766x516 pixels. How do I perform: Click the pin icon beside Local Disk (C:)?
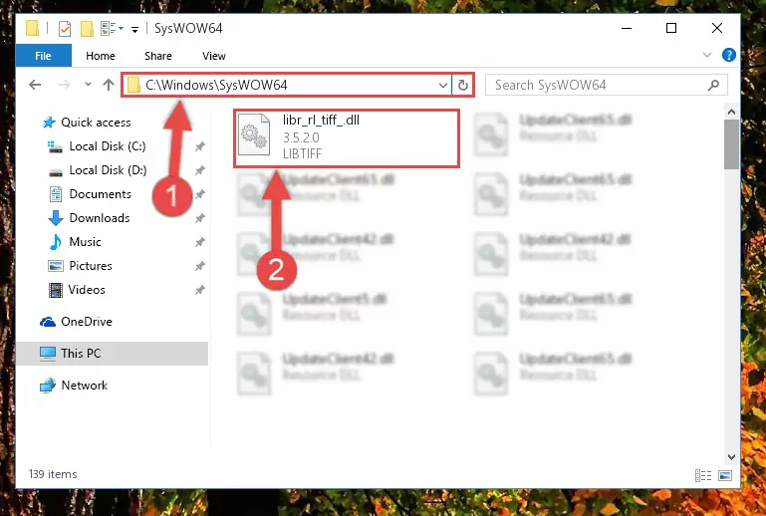[200, 146]
